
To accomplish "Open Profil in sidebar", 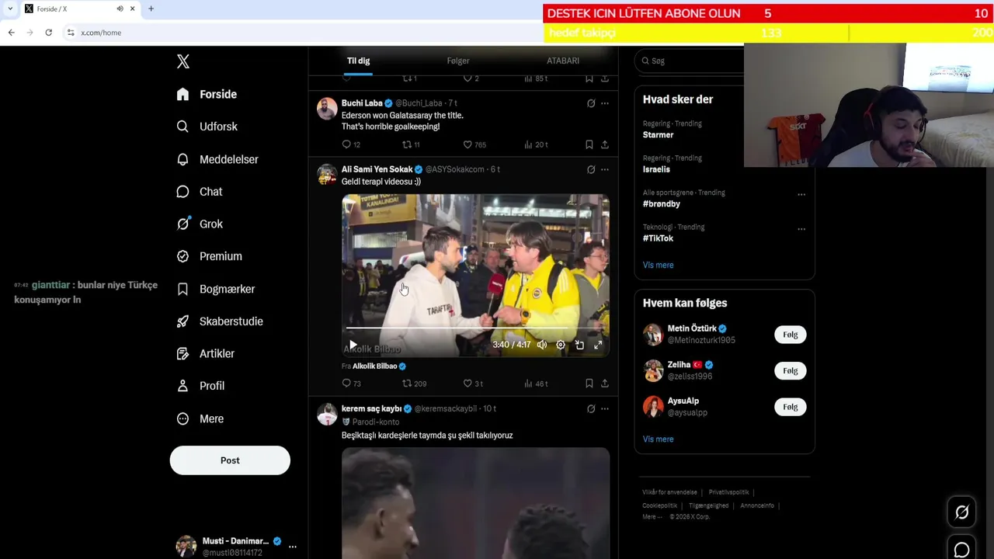I will pos(200,386).
